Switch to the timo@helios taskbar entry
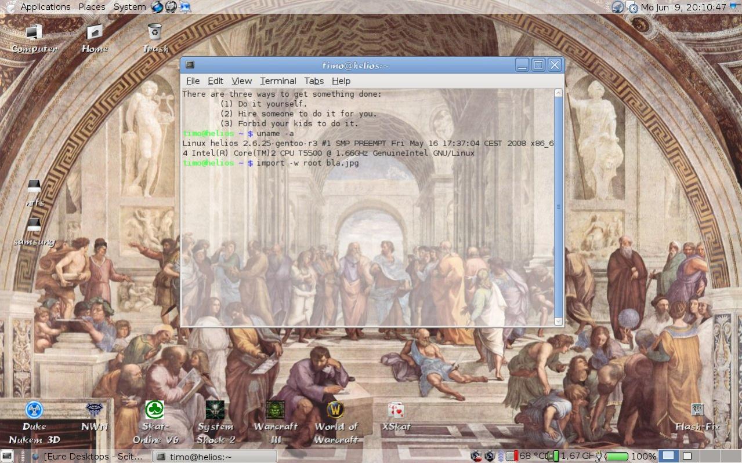Viewport: 742px width, 463px height. 214,457
